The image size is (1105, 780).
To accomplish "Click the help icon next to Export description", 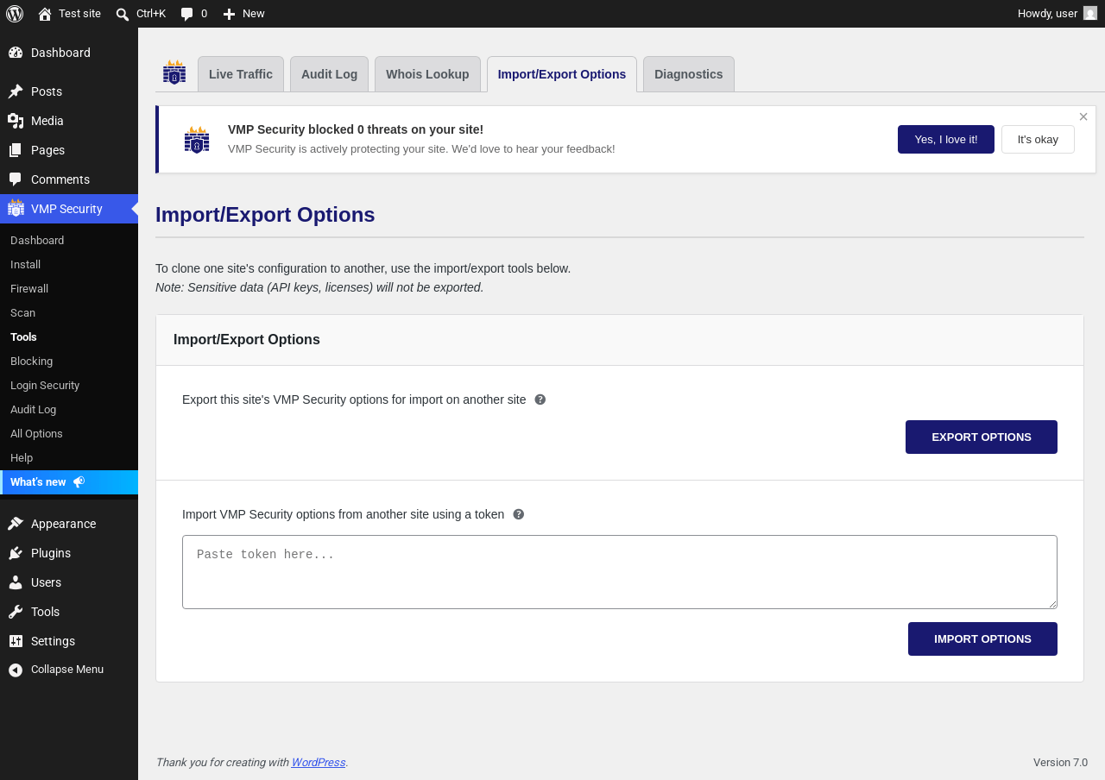I will click(x=540, y=399).
